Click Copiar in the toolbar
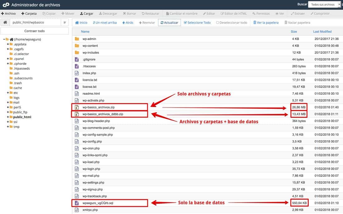Viewport: 343px width, 214px height. pyautogui.click(x=49, y=14)
